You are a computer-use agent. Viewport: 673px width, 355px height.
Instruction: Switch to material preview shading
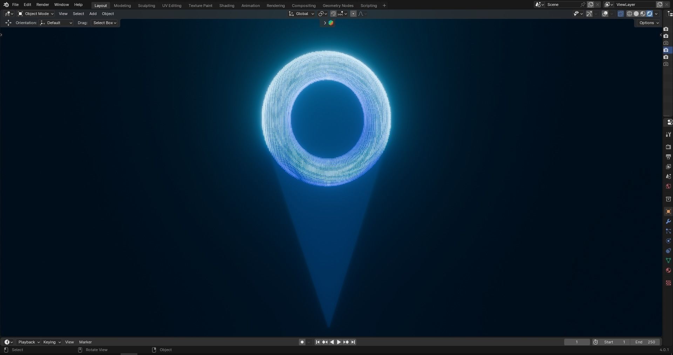click(643, 14)
